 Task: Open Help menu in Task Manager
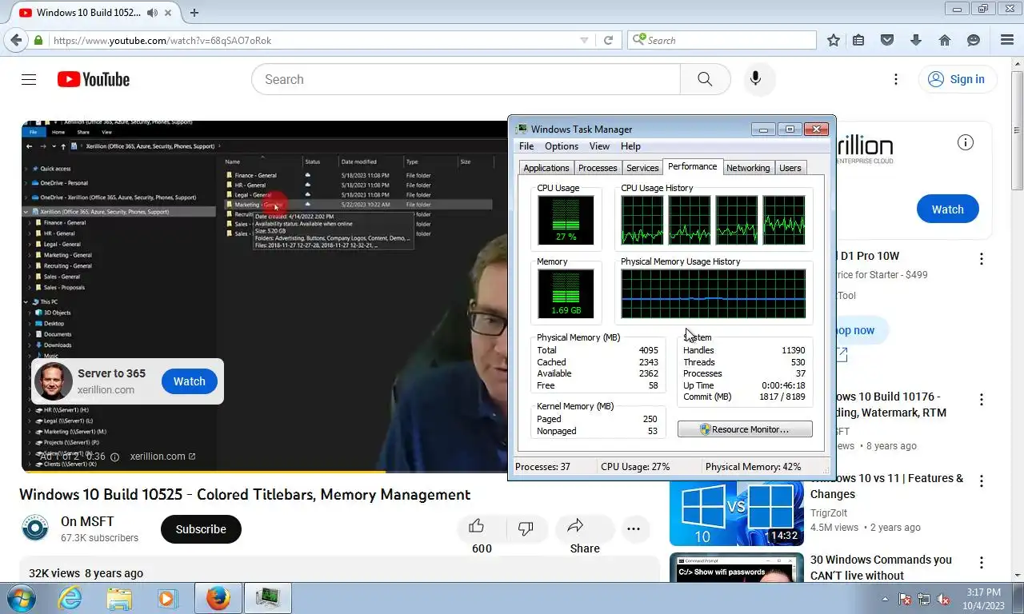tap(630, 146)
